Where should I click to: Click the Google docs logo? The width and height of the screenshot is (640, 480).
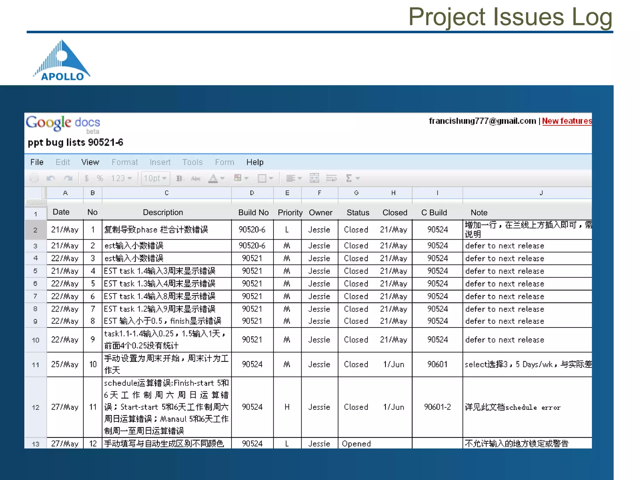[x=63, y=124]
